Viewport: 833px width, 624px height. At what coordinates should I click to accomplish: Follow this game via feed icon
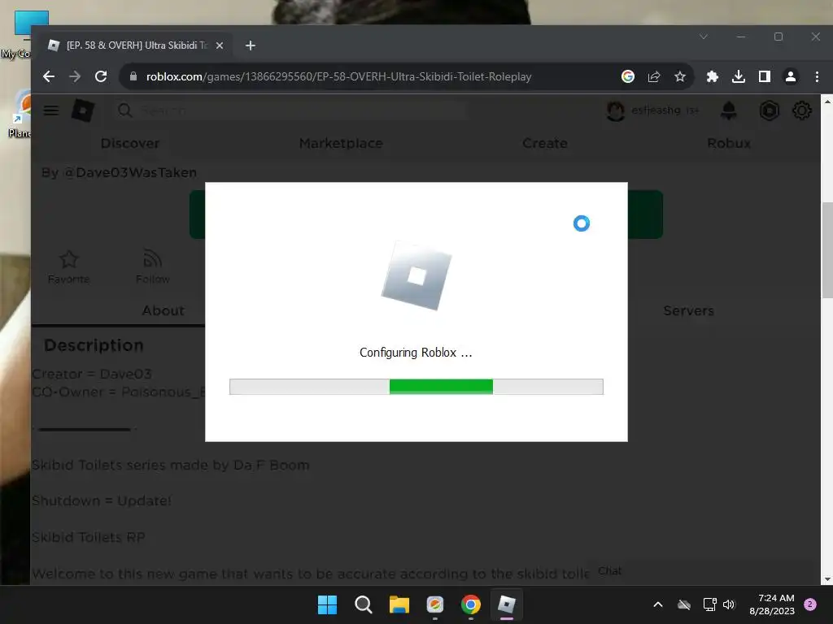[x=152, y=266]
